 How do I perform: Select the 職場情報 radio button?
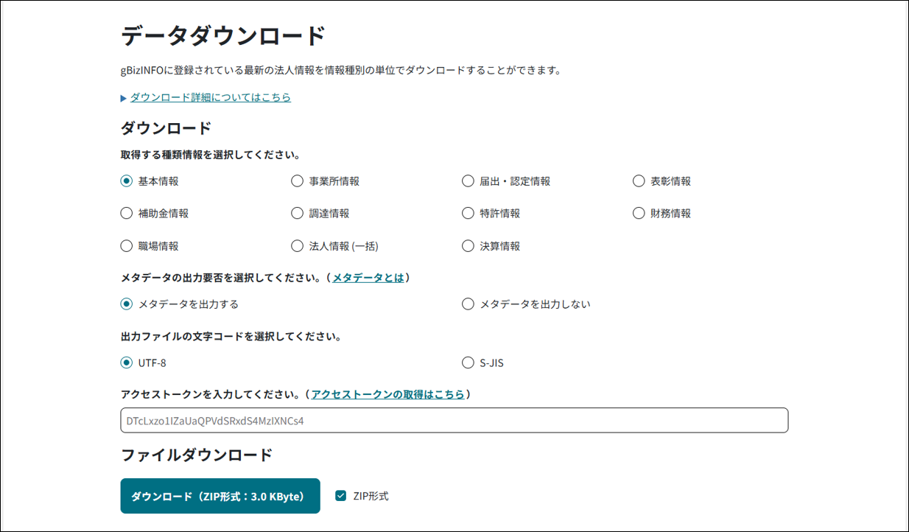pyautogui.click(x=127, y=245)
